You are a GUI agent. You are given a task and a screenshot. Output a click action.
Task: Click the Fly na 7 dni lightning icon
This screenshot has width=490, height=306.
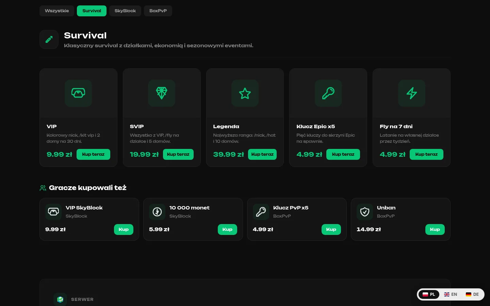coord(412,93)
